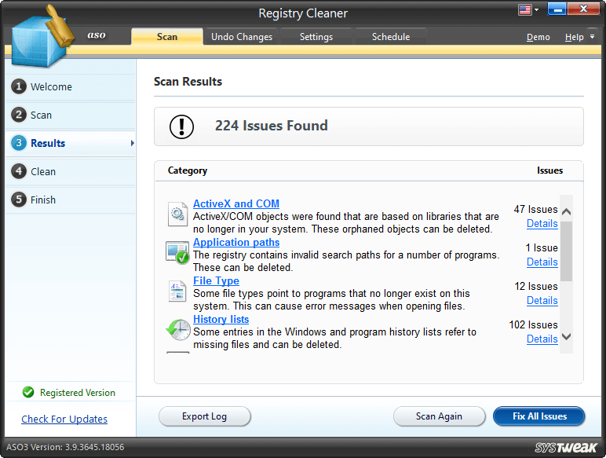Expand the Help menu dropdown arrow
Image resolution: width=606 pixels, height=458 pixels.
[x=591, y=37]
